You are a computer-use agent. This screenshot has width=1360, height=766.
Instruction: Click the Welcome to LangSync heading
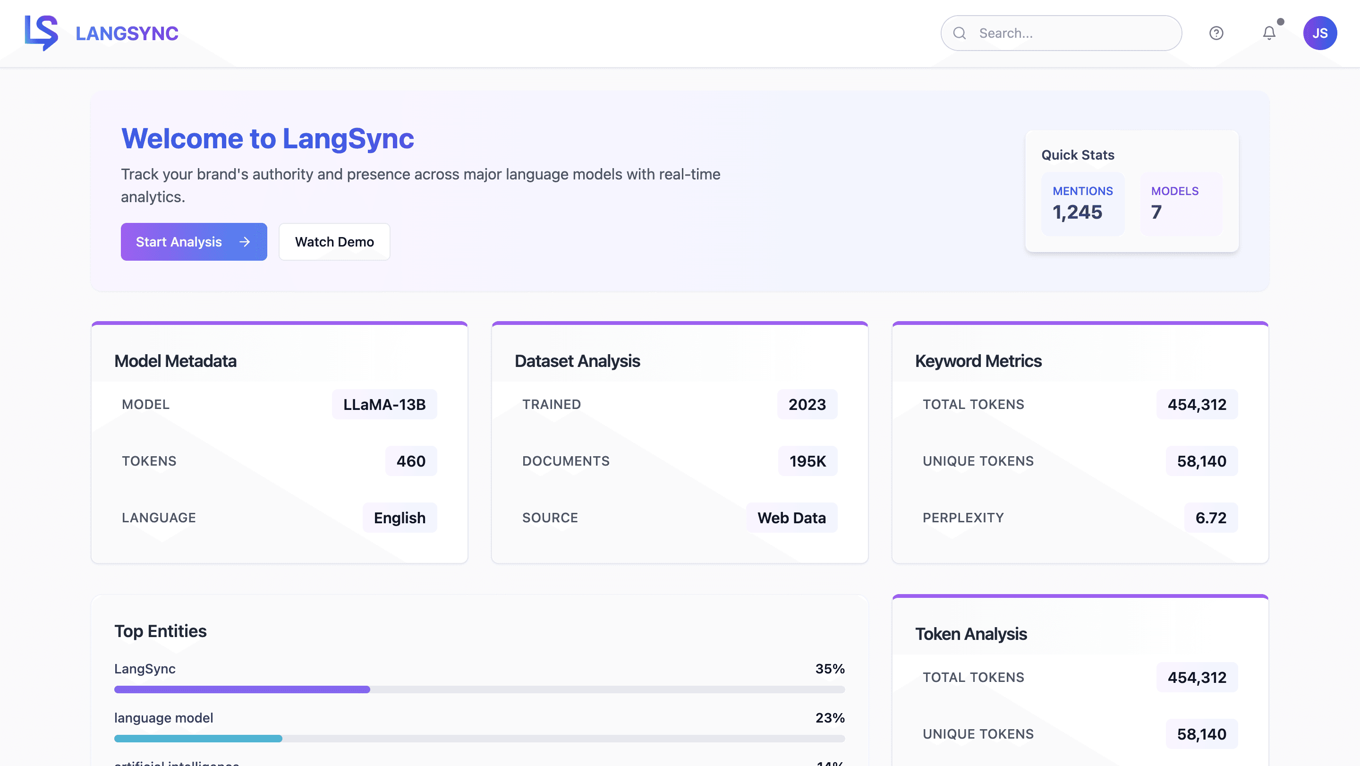pyautogui.click(x=268, y=138)
